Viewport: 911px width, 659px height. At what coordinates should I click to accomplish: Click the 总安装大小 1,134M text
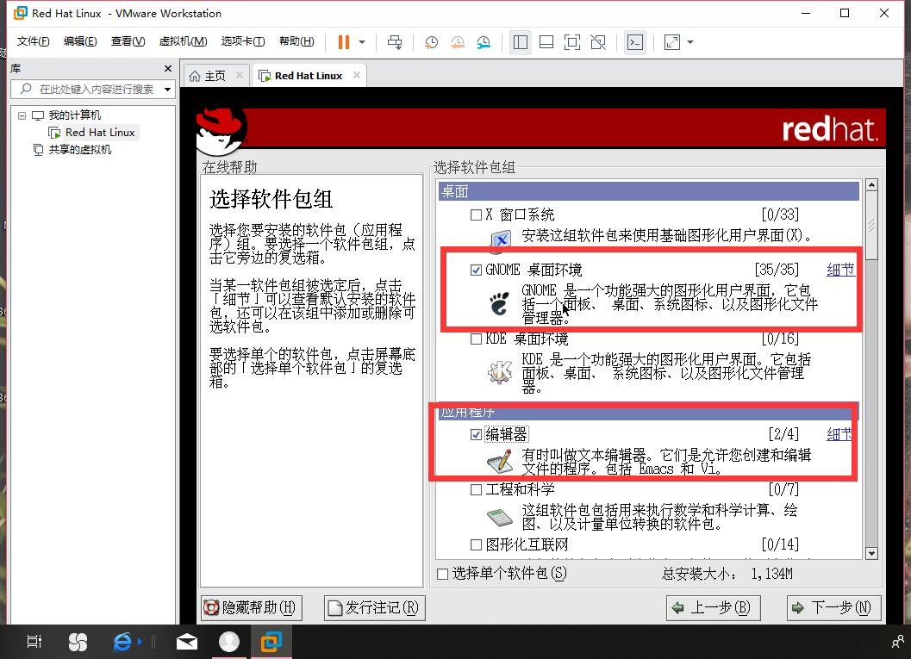click(727, 575)
